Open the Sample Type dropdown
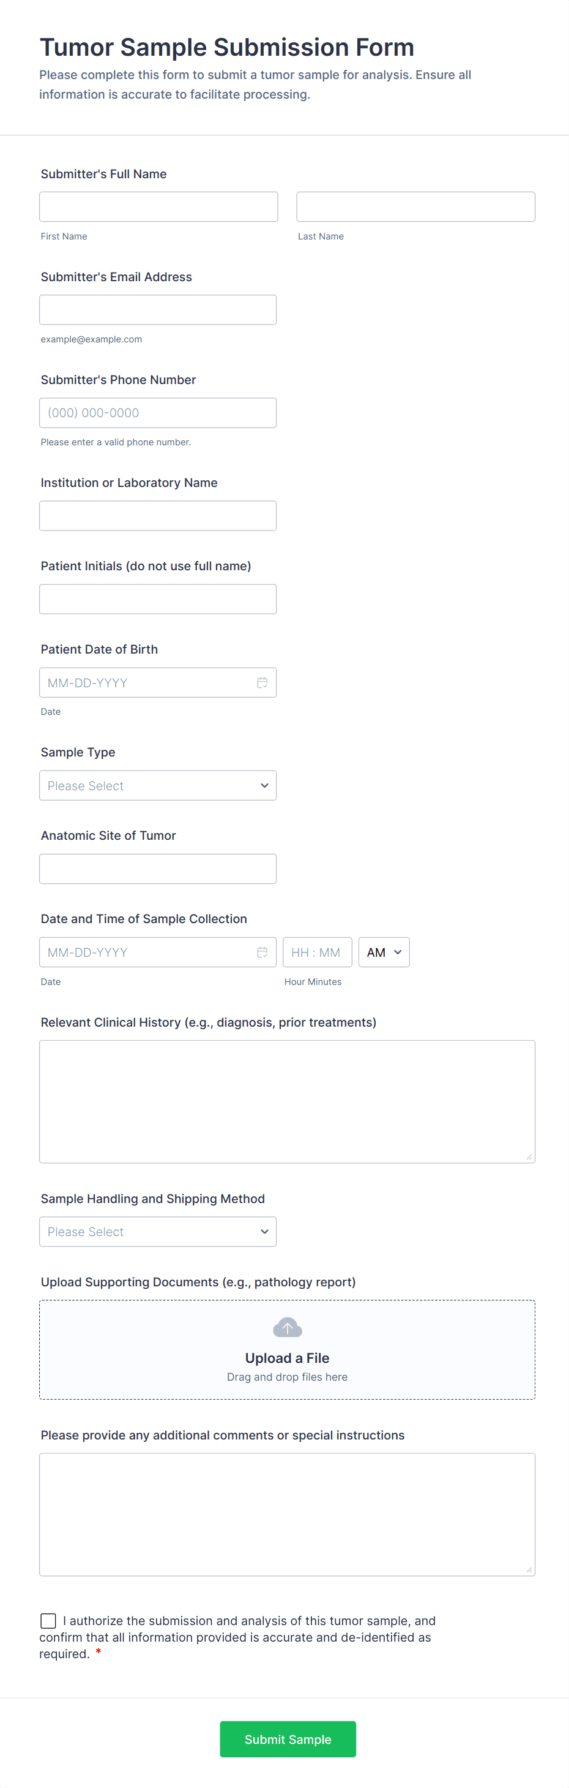This screenshot has height=1788, width=569. click(158, 785)
